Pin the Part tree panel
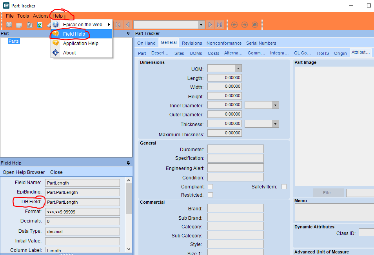 pyautogui.click(x=128, y=33)
